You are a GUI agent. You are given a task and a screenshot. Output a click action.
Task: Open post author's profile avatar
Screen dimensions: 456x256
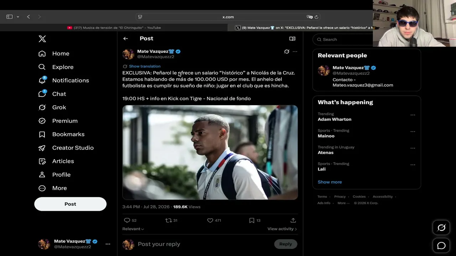pyautogui.click(x=128, y=54)
